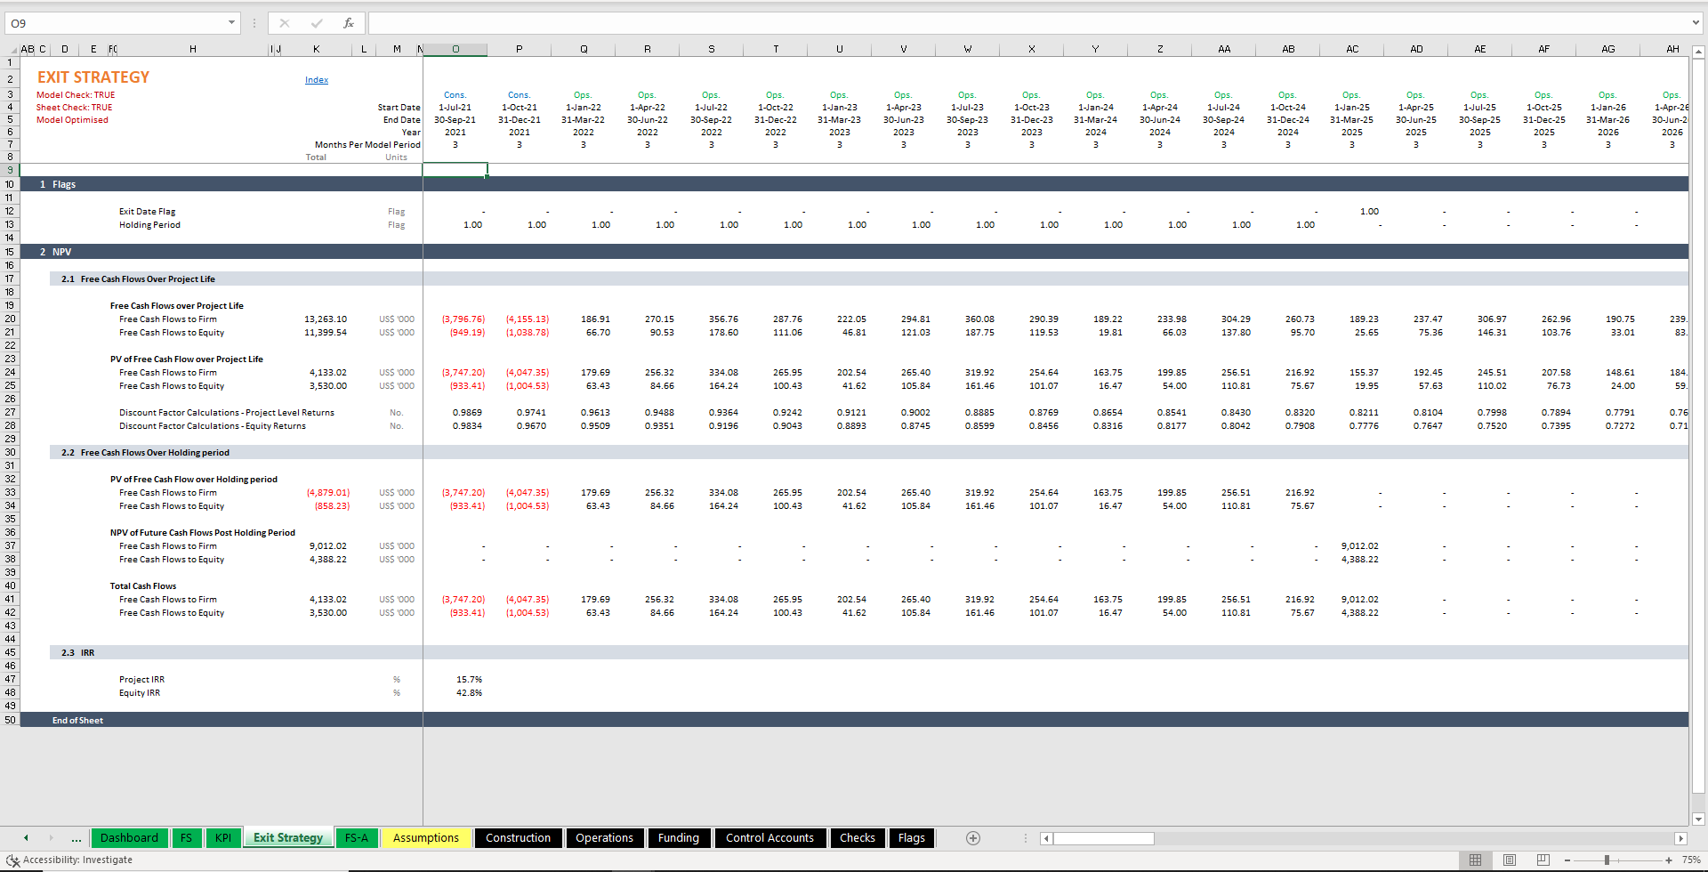Click the Enter checkmark icon in formula bar
Screen dimensions: 1708x872
click(317, 23)
